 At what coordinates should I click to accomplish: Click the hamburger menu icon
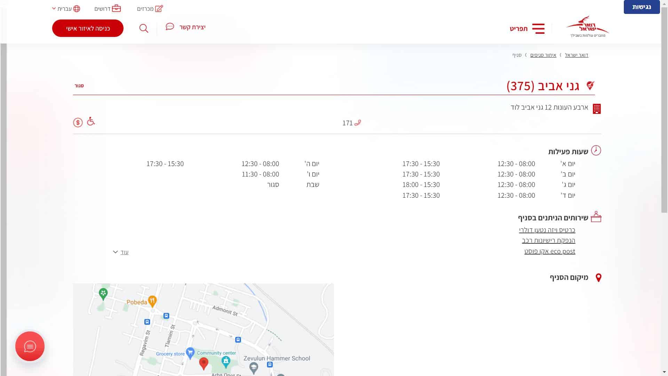pyautogui.click(x=538, y=29)
